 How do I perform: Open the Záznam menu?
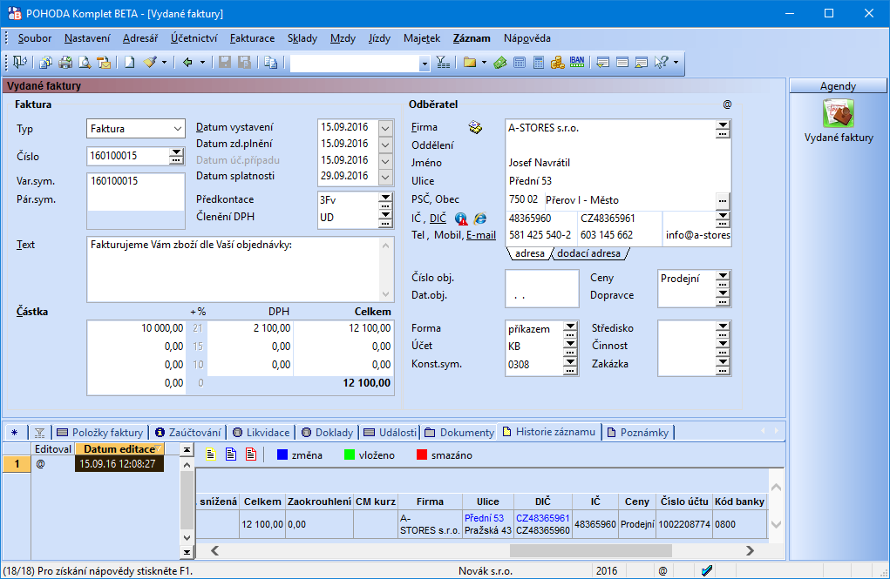[x=472, y=38]
